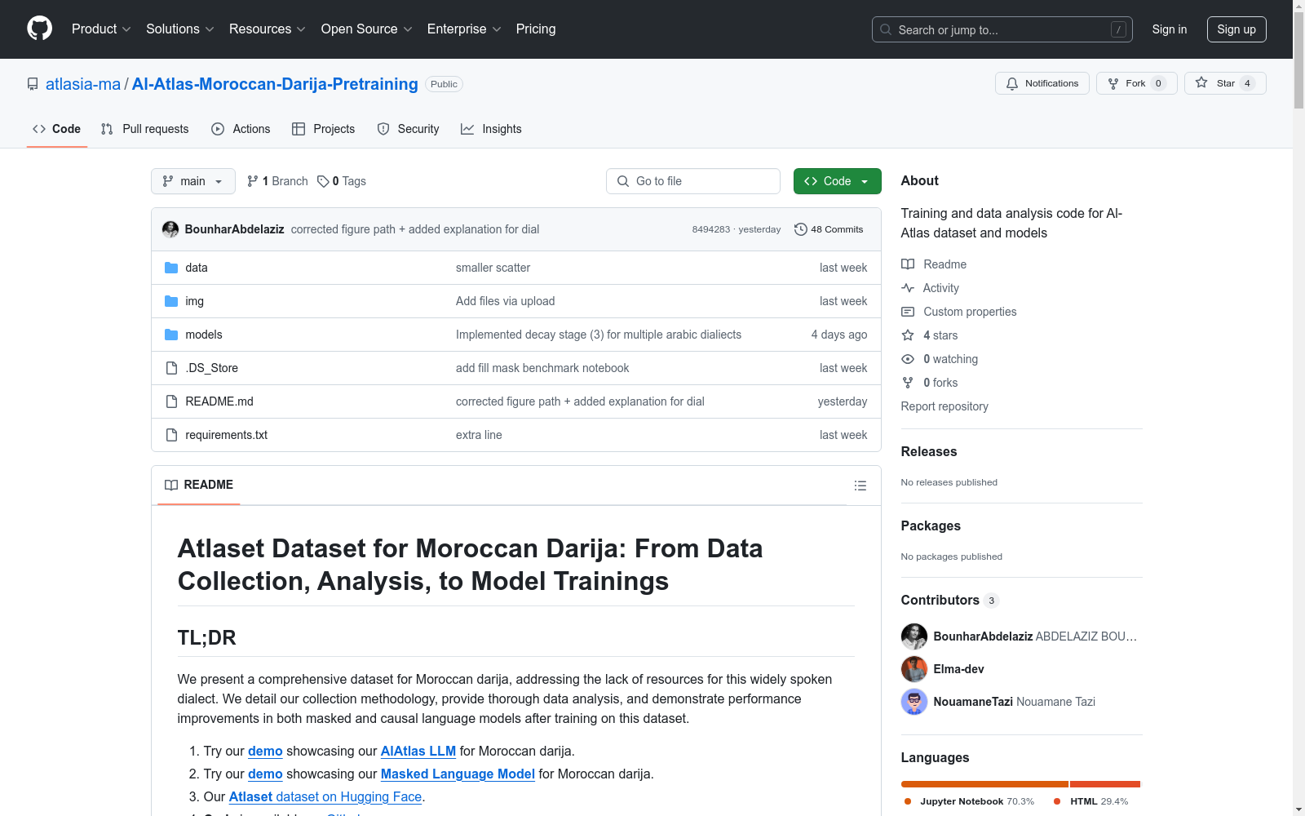Expand the Open Source menu
The height and width of the screenshot is (816, 1305).
[367, 29]
